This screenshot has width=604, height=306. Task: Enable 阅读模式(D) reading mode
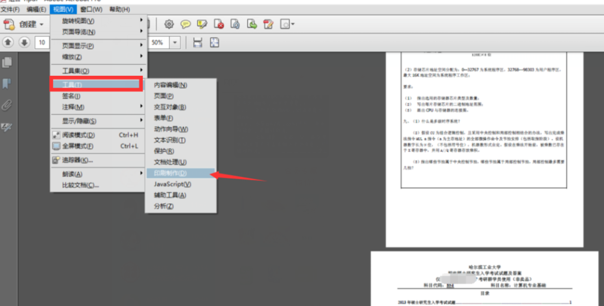click(98, 135)
